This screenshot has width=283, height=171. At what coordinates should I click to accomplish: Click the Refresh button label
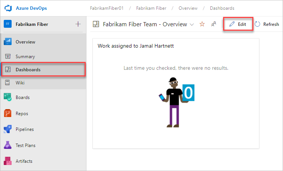pyautogui.click(x=271, y=24)
